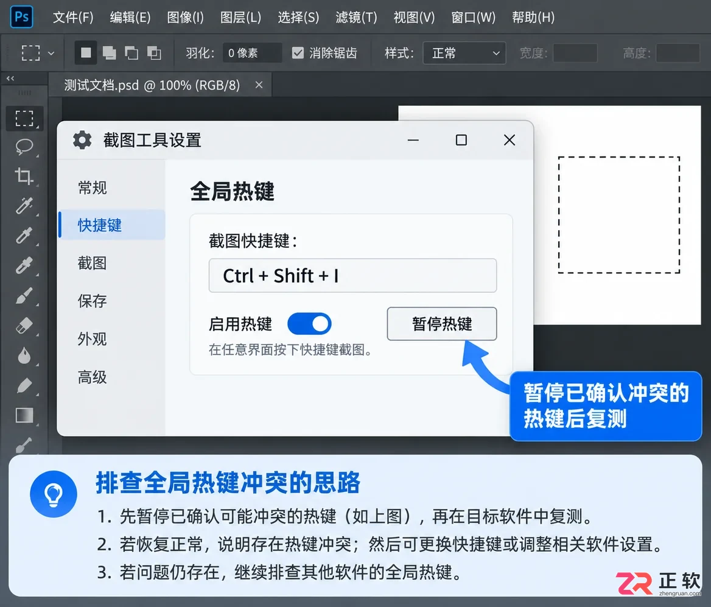The image size is (711, 607).
Task: Turn off the 启用热键 toggle switch
Action: pos(309,324)
